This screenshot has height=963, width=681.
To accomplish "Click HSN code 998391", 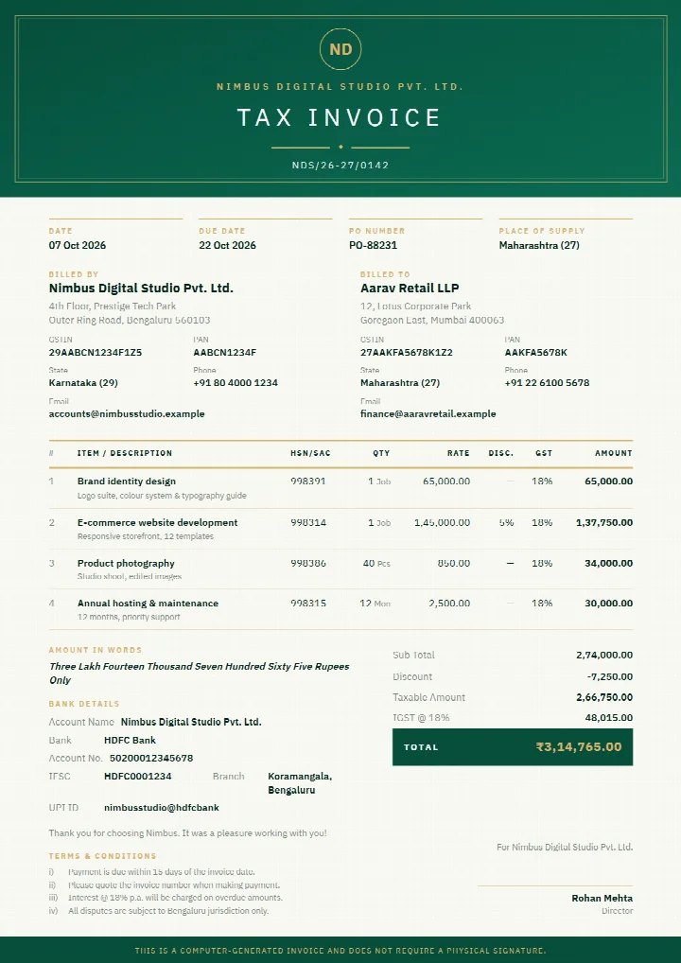I will click(x=308, y=481).
